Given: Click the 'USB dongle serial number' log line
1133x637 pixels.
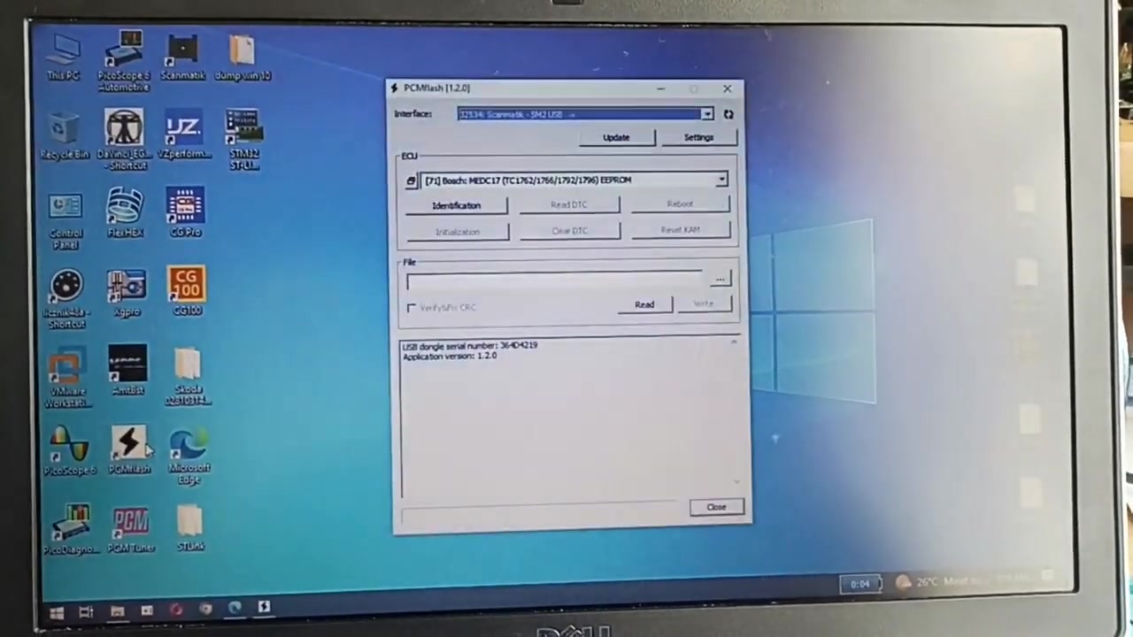Looking at the screenshot, I should pyautogui.click(x=469, y=345).
